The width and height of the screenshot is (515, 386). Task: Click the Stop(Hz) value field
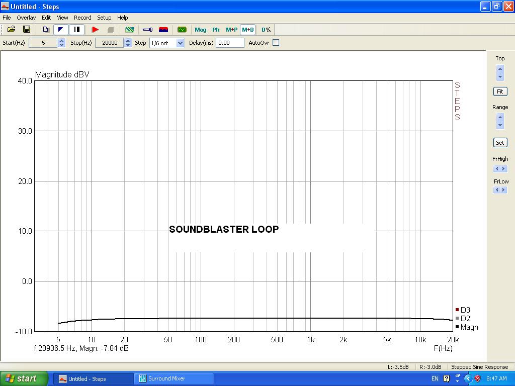(109, 43)
